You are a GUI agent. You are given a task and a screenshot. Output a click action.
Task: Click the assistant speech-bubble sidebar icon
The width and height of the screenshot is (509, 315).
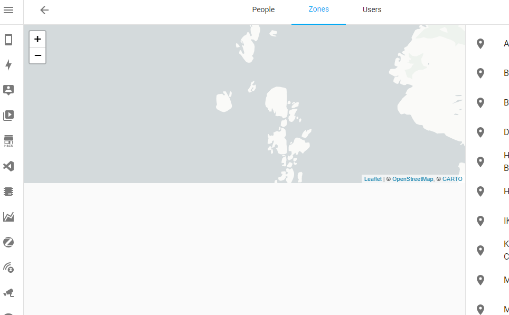click(x=8, y=90)
